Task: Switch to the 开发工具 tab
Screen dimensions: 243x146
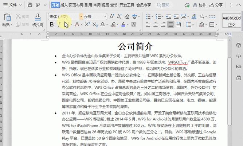Action: point(127,5)
